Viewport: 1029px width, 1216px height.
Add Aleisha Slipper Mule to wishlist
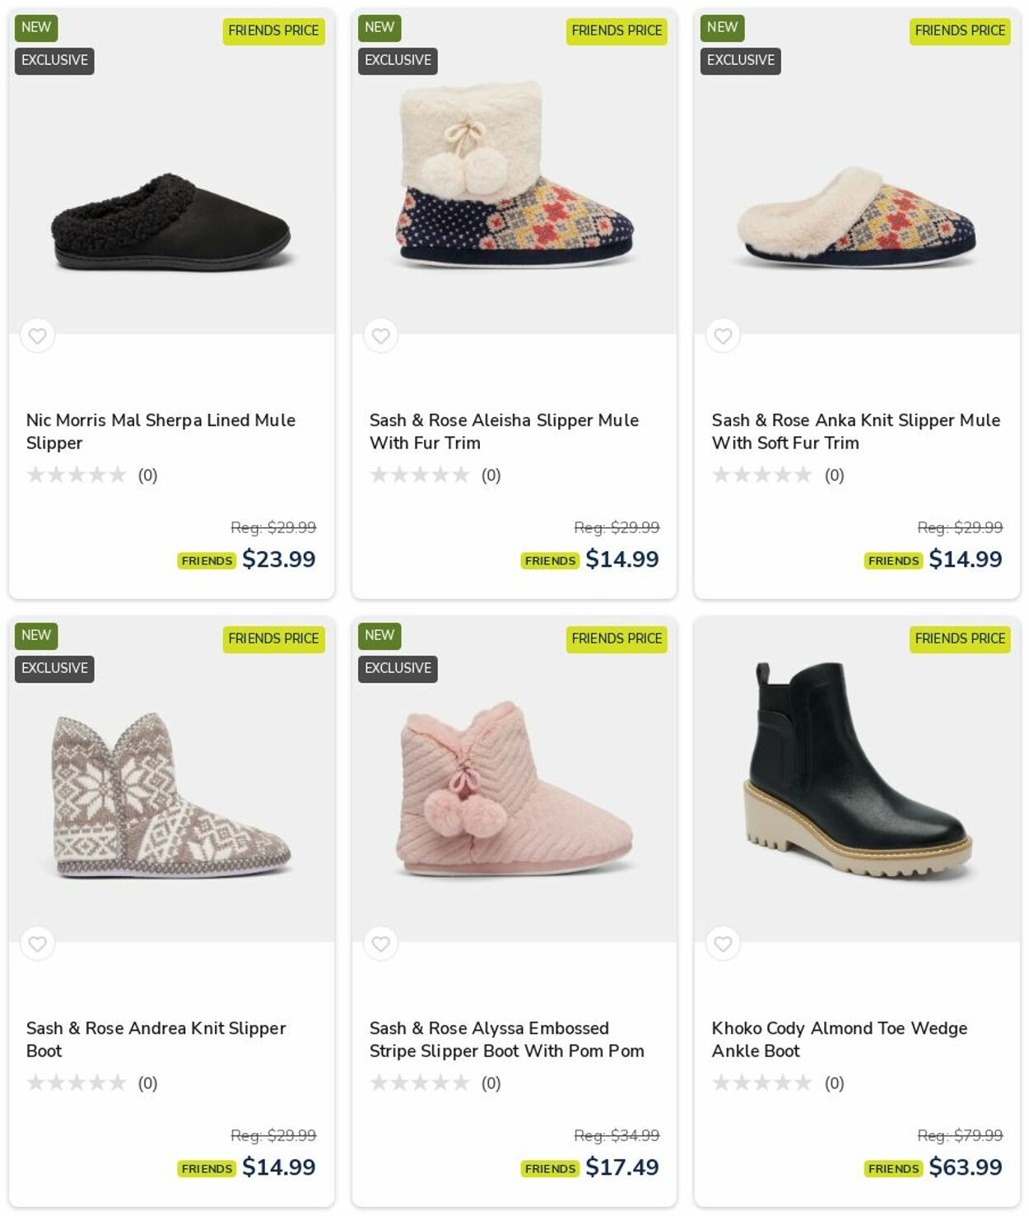click(380, 336)
